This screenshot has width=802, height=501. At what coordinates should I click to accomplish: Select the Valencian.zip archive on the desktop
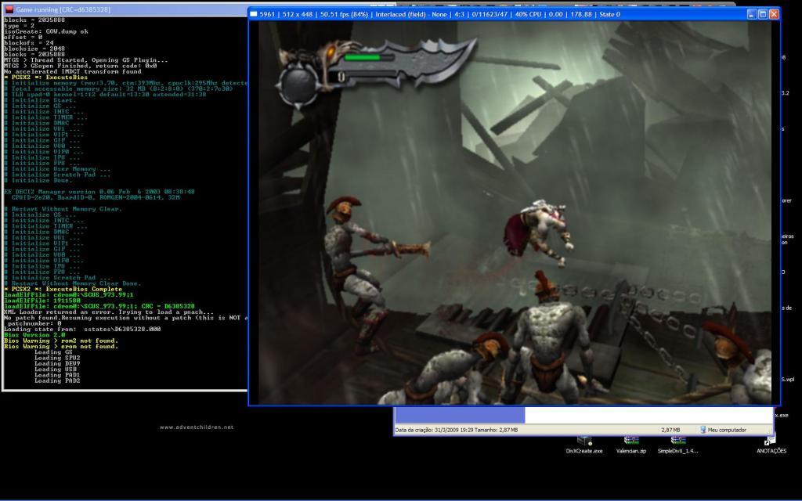(631, 445)
